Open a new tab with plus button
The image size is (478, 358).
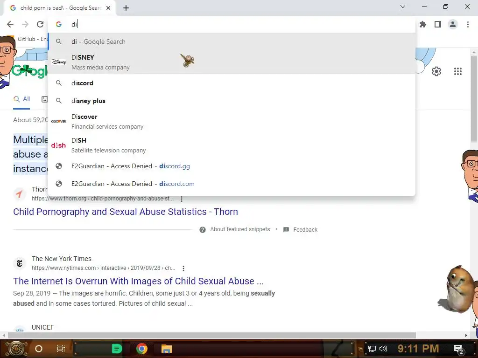pos(126,8)
